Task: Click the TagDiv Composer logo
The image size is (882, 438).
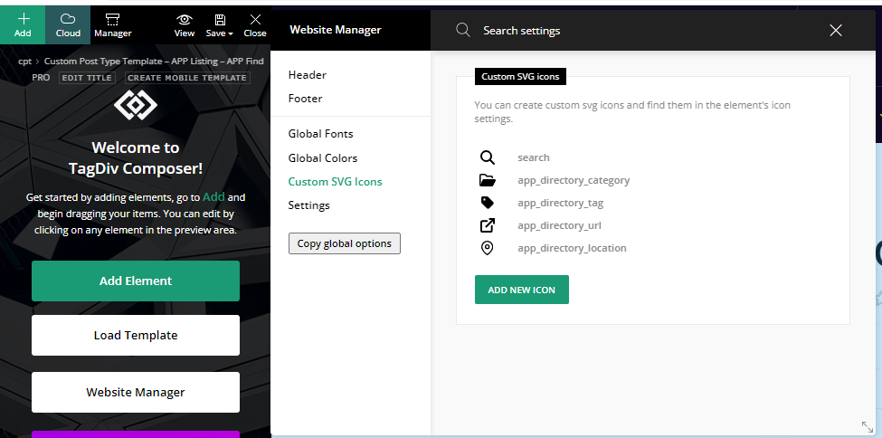Action: pos(136,105)
